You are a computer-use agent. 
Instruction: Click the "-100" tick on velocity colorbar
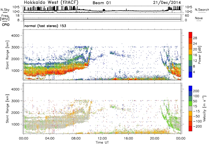[x=198, y=121]
